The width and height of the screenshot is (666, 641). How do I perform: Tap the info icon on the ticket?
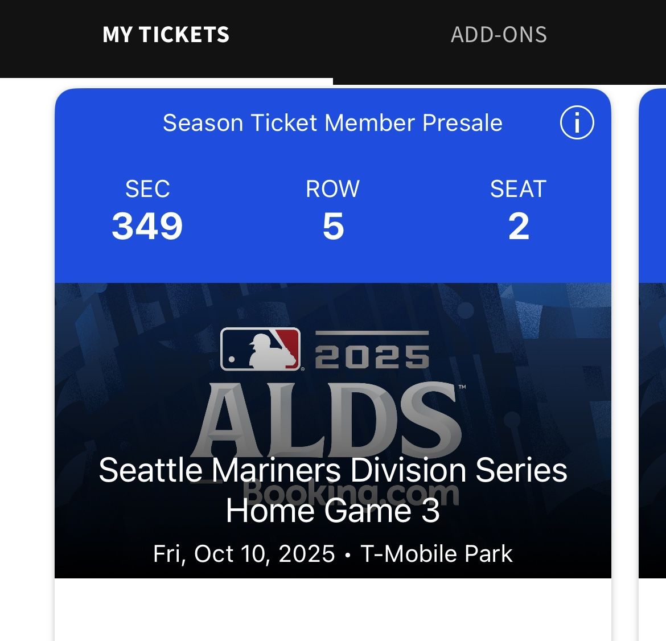577,123
